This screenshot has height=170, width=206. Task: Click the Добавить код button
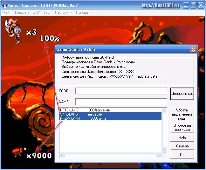pyautogui.click(x=182, y=94)
